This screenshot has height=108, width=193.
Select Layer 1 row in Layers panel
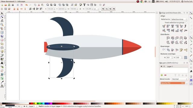tap(174, 66)
